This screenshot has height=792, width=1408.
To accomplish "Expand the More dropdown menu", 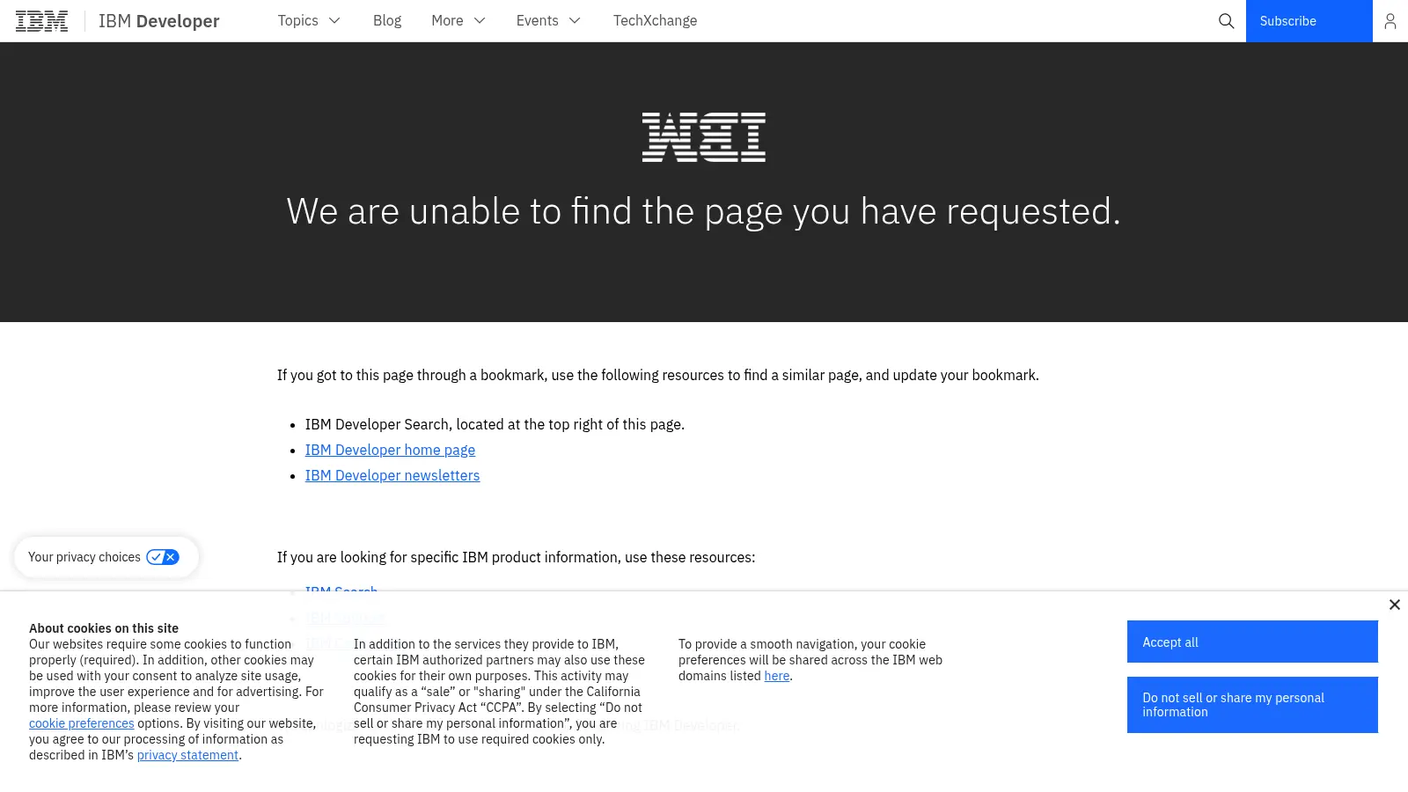I will click(458, 21).
